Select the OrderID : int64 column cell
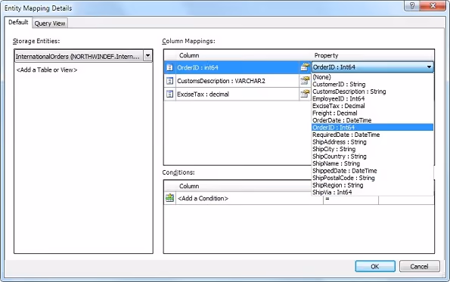The width and height of the screenshot is (450, 282). (x=237, y=68)
